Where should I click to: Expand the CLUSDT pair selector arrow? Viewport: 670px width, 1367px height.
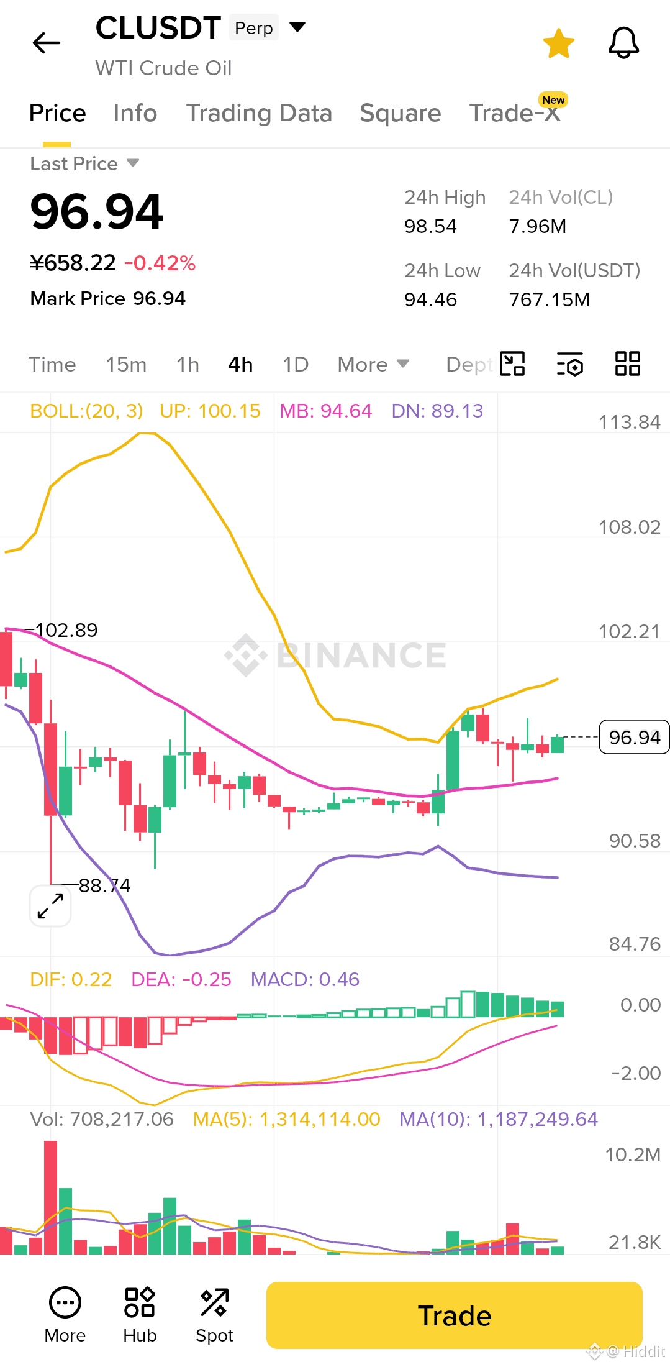[x=298, y=27]
